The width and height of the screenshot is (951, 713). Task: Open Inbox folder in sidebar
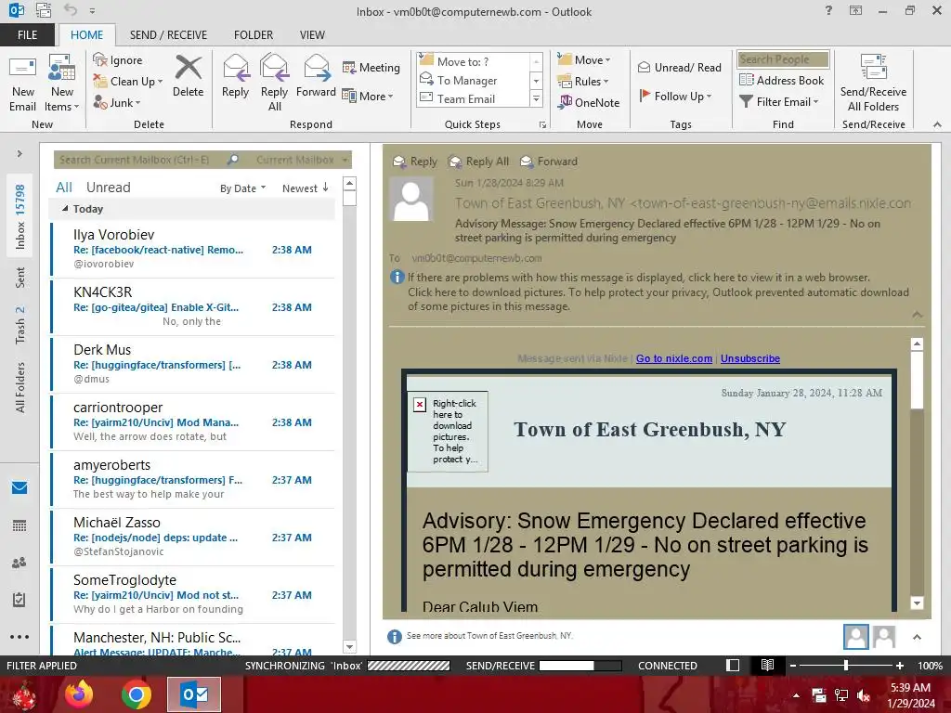[x=20, y=216]
